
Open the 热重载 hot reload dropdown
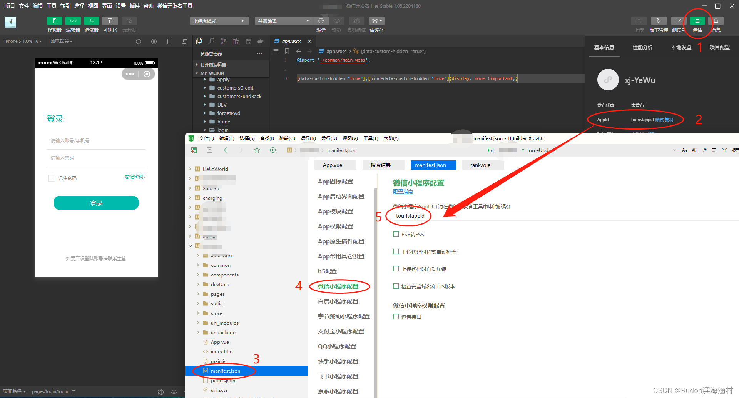point(61,41)
